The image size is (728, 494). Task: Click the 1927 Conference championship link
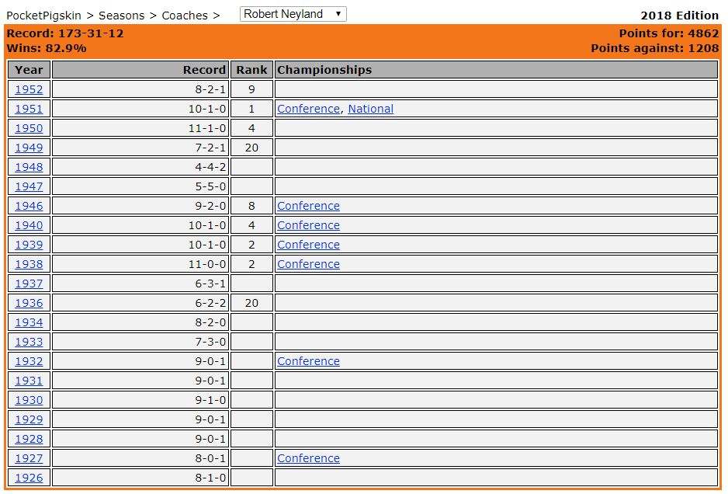click(308, 458)
